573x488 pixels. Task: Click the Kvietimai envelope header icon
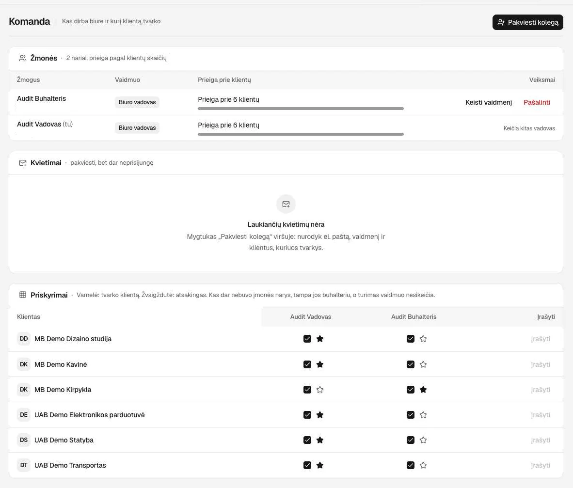pos(23,163)
